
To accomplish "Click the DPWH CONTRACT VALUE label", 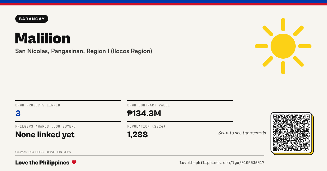I will click(x=149, y=105).
